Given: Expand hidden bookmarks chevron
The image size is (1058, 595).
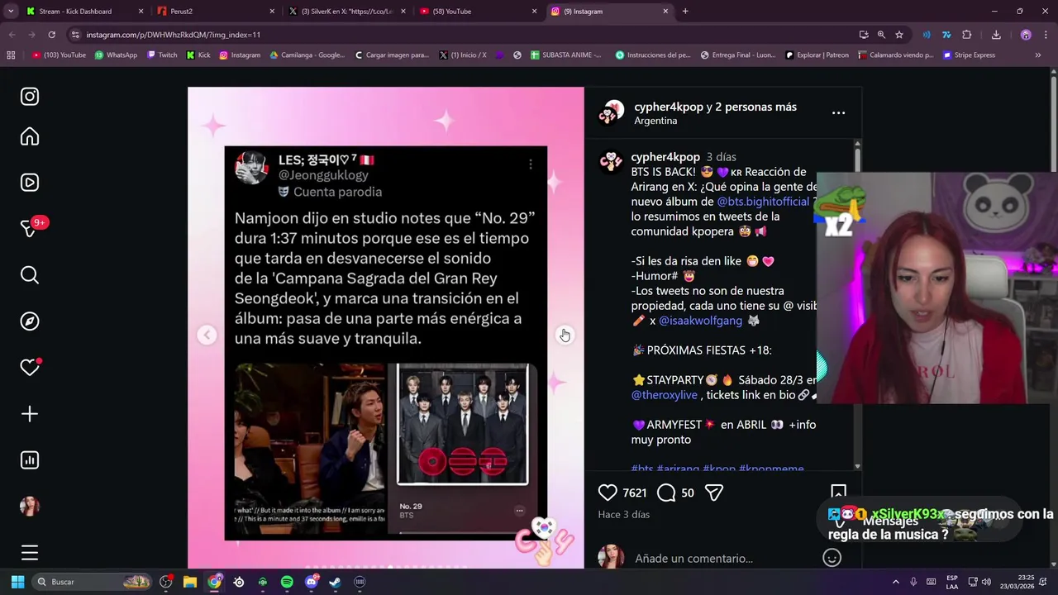Looking at the screenshot, I should pos(1038,55).
